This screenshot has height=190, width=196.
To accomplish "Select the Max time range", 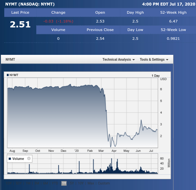I will 91,183.
